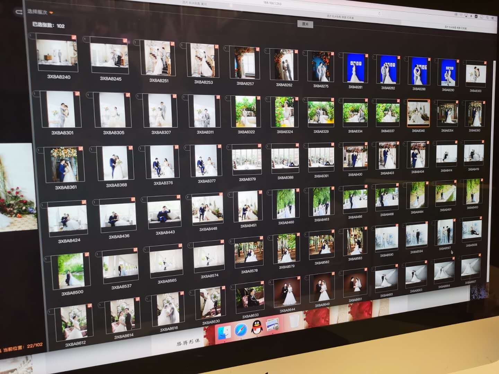The image size is (499, 374).
Task: Click file name label 3X8A8614
Action: (124, 336)
